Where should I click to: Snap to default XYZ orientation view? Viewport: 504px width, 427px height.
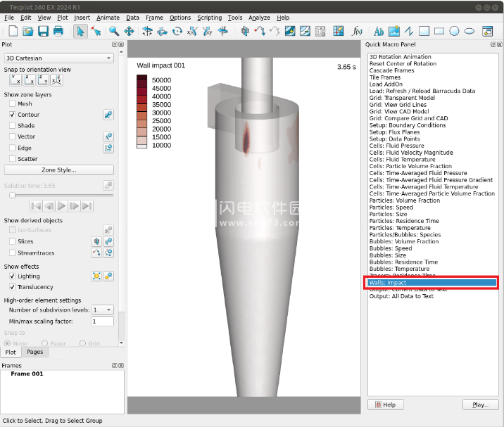(56, 80)
